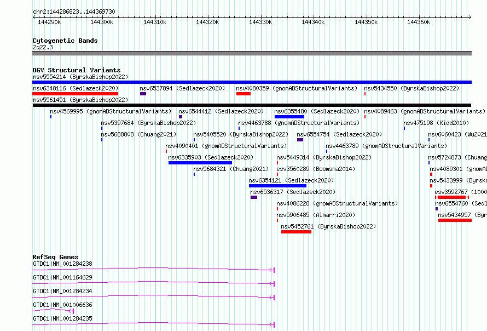Click nsv5906485 (Almarri2020) label
The width and height of the screenshot is (487, 331).
pyautogui.click(x=316, y=215)
